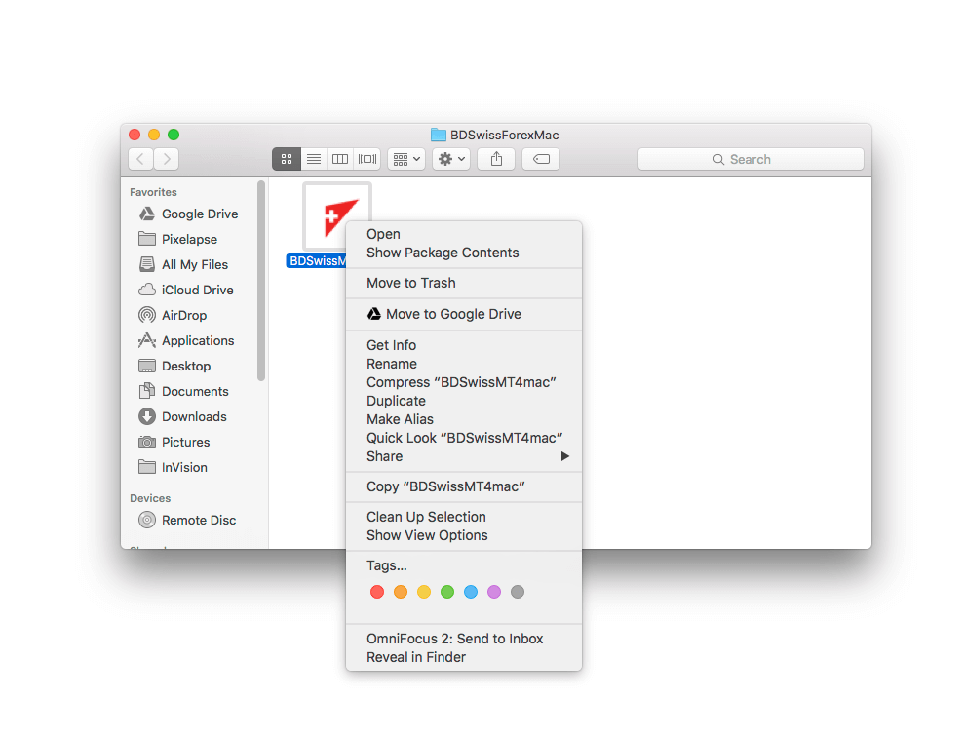Image resolution: width=964 pixels, height=739 pixels.
Task: Go forward with the right arrow button
Action: point(167,159)
